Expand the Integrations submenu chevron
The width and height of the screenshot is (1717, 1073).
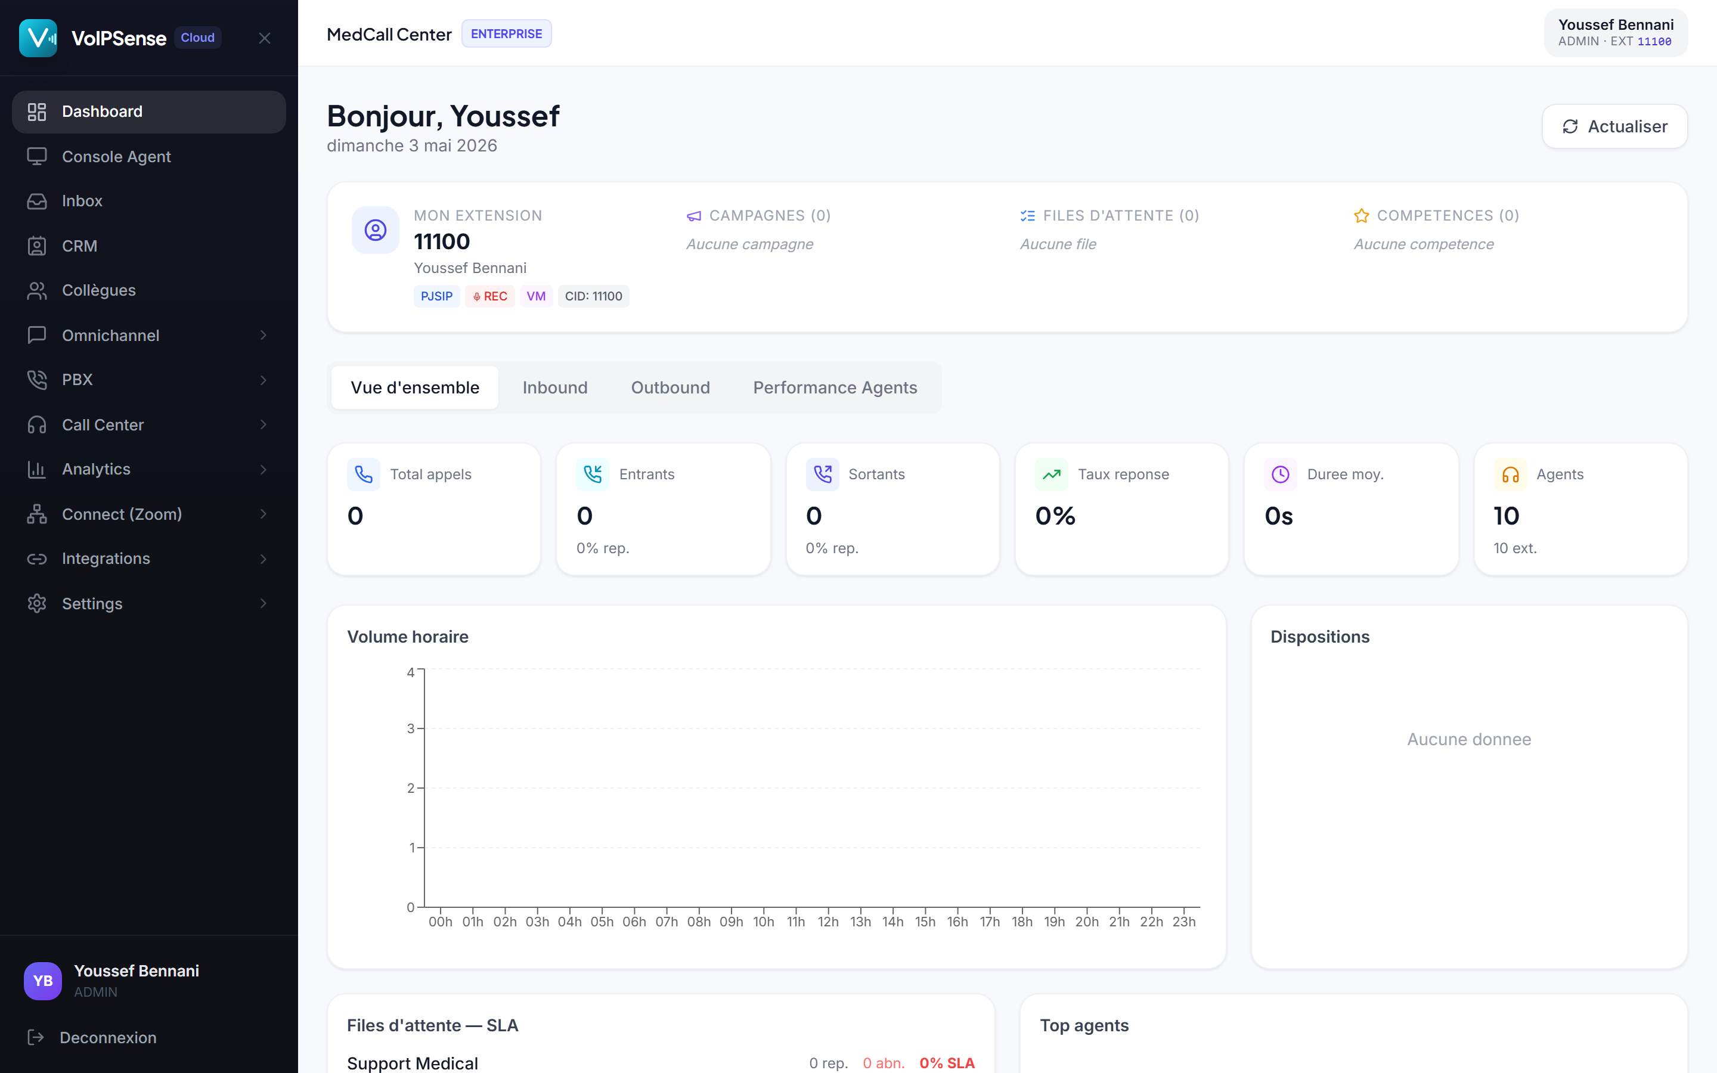[264, 559]
